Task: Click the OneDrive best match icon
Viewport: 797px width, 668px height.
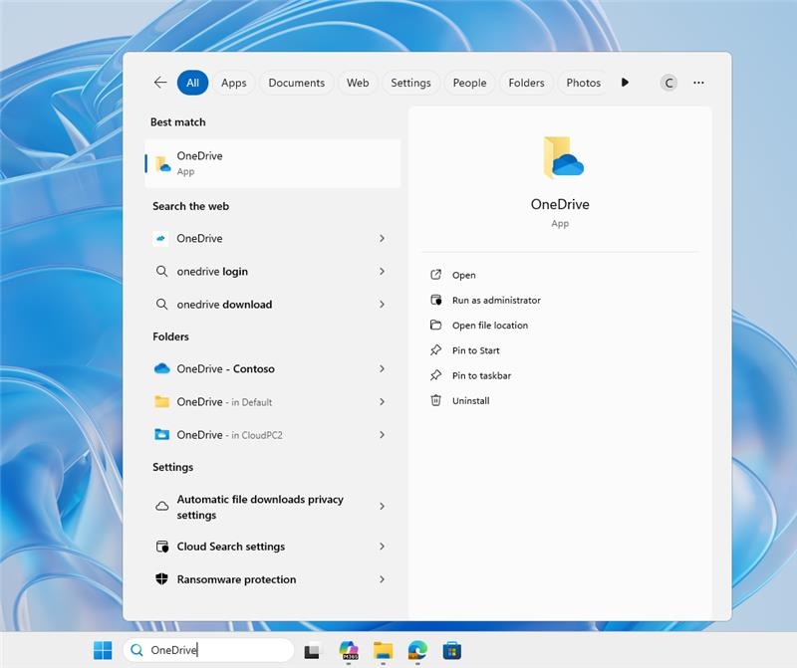Action: pos(162,163)
